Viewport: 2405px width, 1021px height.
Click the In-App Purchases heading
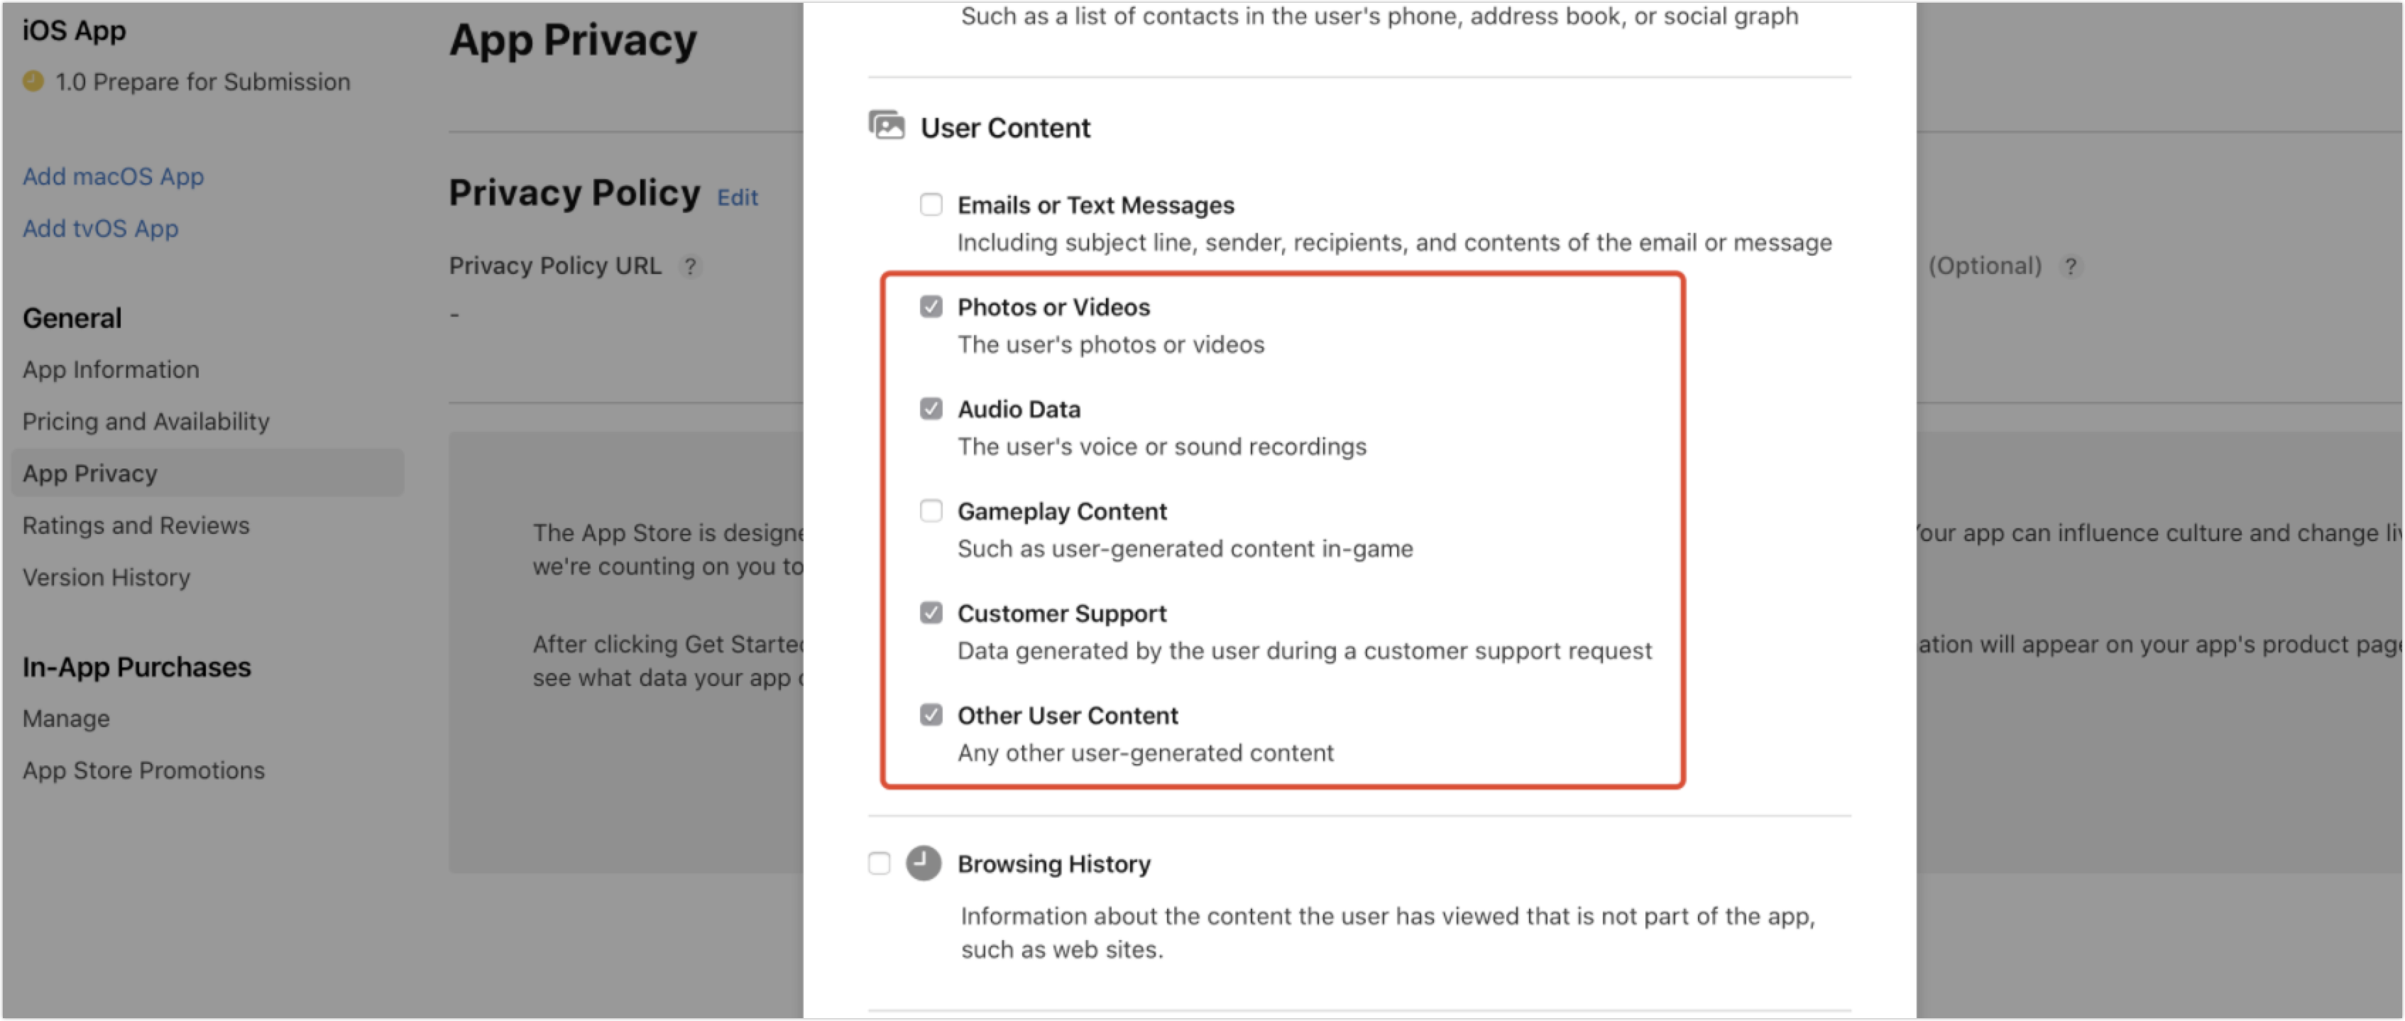[136, 667]
